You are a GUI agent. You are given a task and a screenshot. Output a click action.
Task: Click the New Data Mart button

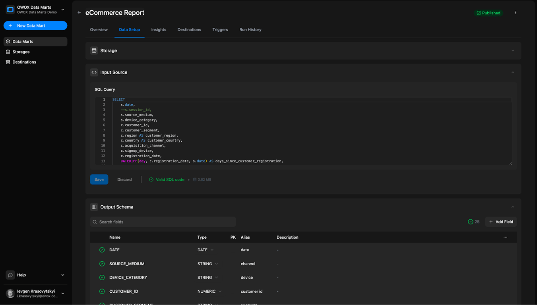[x=35, y=25]
